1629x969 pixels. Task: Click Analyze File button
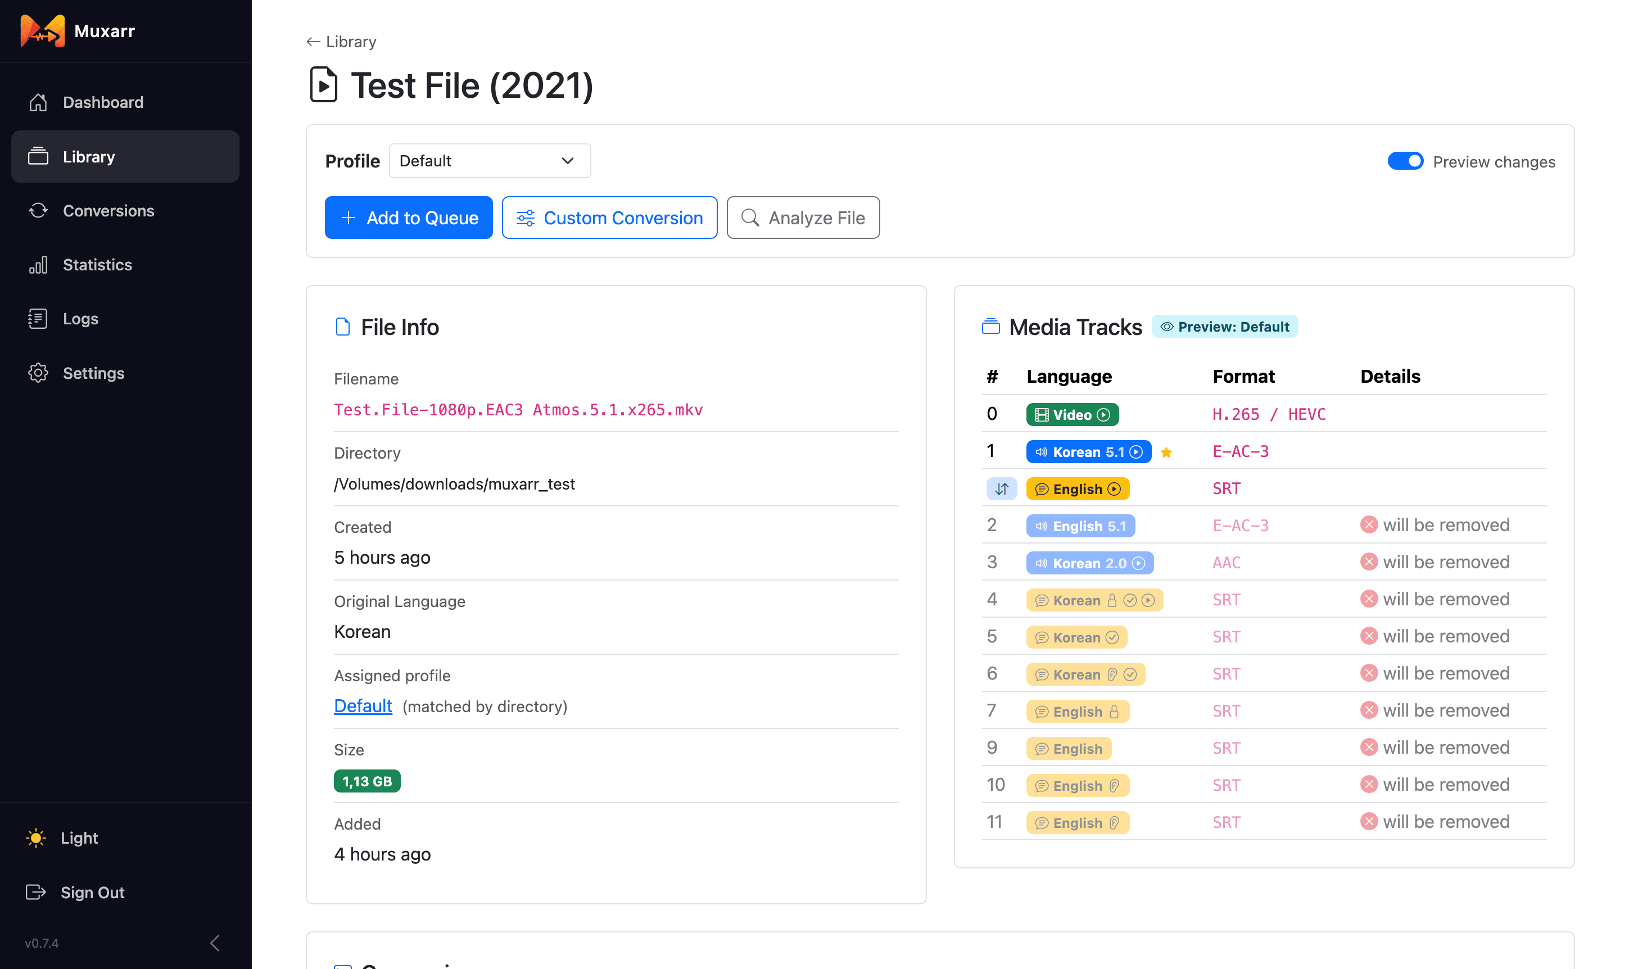(803, 218)
